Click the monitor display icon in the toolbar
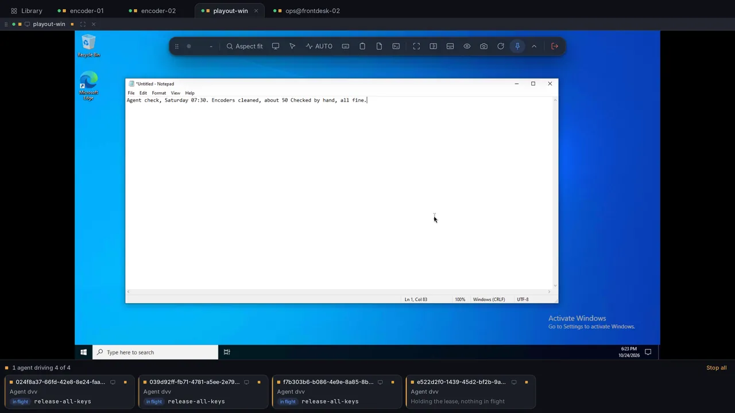 (276, 46)
